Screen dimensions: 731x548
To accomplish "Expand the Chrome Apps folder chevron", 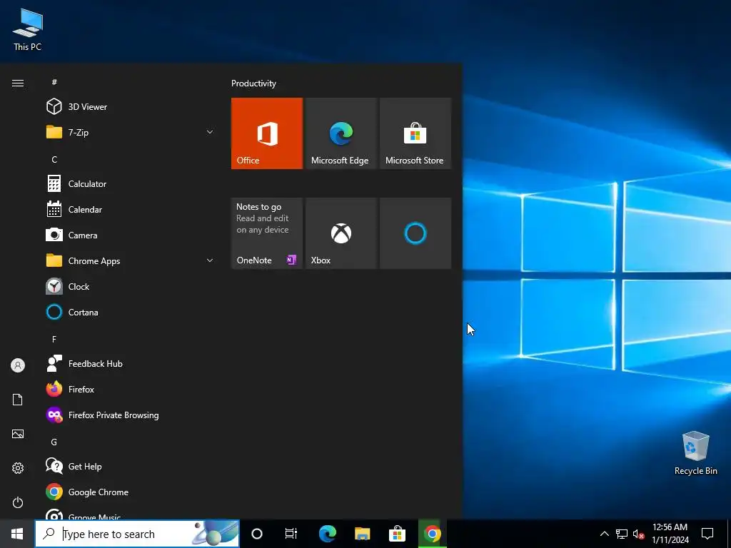I will click(x=210, y=260).
